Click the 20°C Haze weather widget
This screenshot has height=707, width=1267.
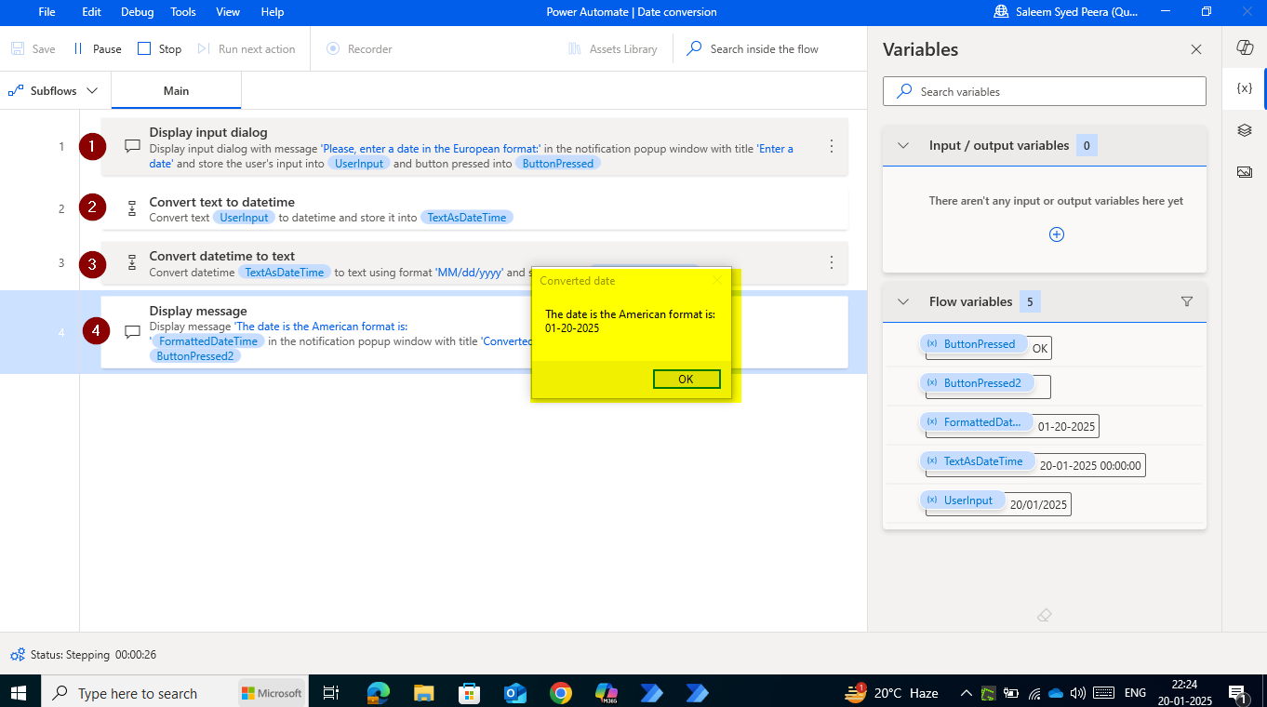pyautogui.click(x=892, y=693)
